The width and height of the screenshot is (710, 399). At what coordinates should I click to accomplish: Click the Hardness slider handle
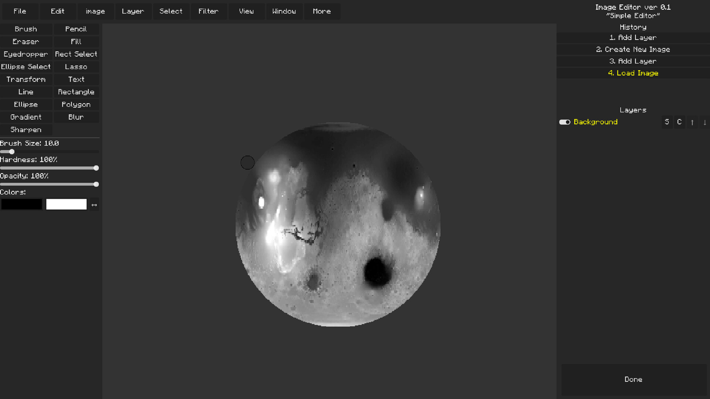(x=96, y=168)
